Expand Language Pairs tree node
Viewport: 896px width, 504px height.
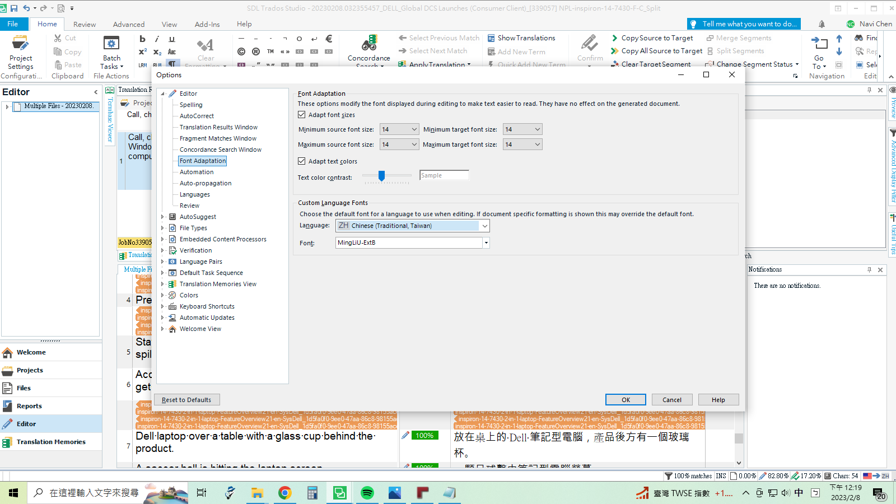(x=162, y=262)
